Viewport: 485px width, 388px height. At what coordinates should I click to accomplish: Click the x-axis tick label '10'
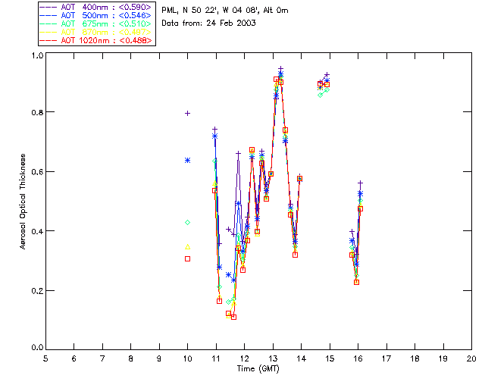(187, 358)
